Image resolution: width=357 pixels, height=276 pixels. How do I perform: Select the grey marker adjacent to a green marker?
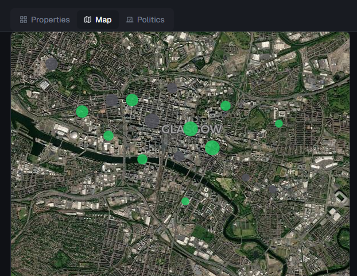point(112,100)
